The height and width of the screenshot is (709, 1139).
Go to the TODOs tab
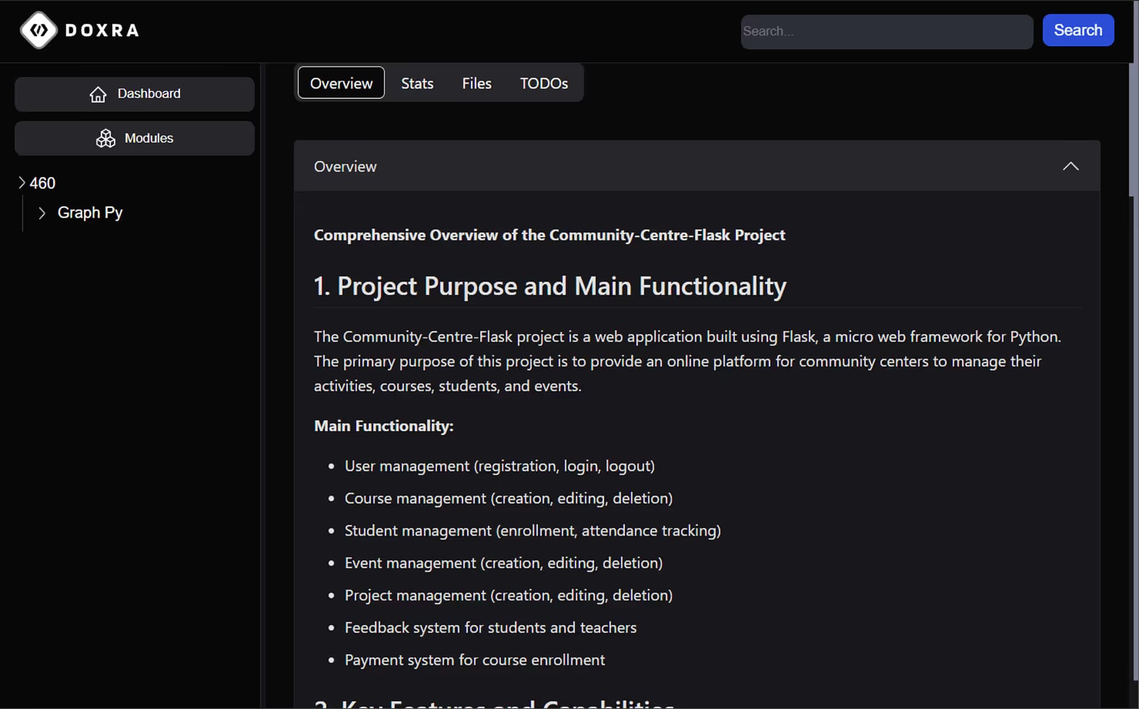click(543, 83)
